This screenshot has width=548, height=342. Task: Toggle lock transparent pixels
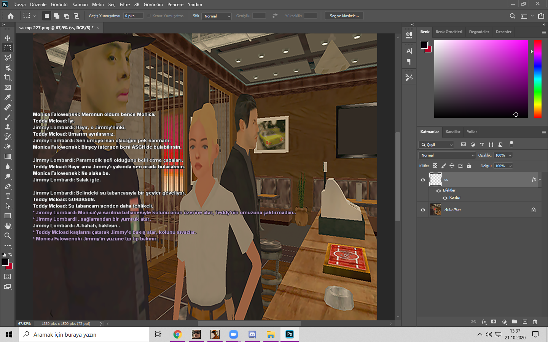pos(435,166)
